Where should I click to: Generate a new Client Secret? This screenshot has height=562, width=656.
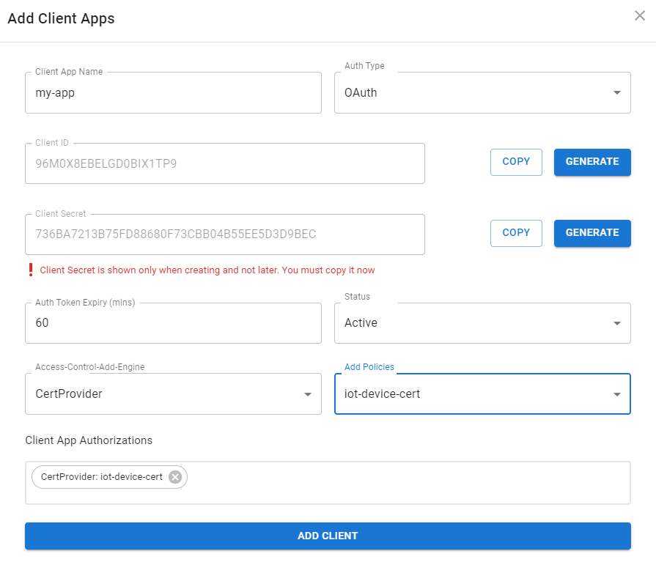(592, 233)
